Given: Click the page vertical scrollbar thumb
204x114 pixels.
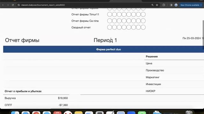Looking at the screenshot, I should [203, 35].
